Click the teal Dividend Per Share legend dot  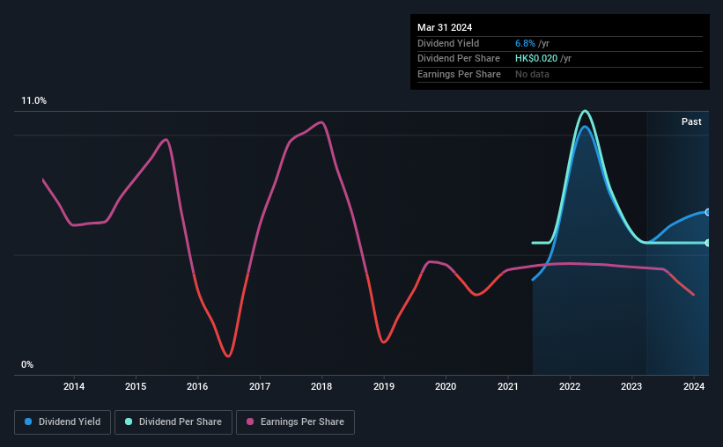(x=129, y=422)
